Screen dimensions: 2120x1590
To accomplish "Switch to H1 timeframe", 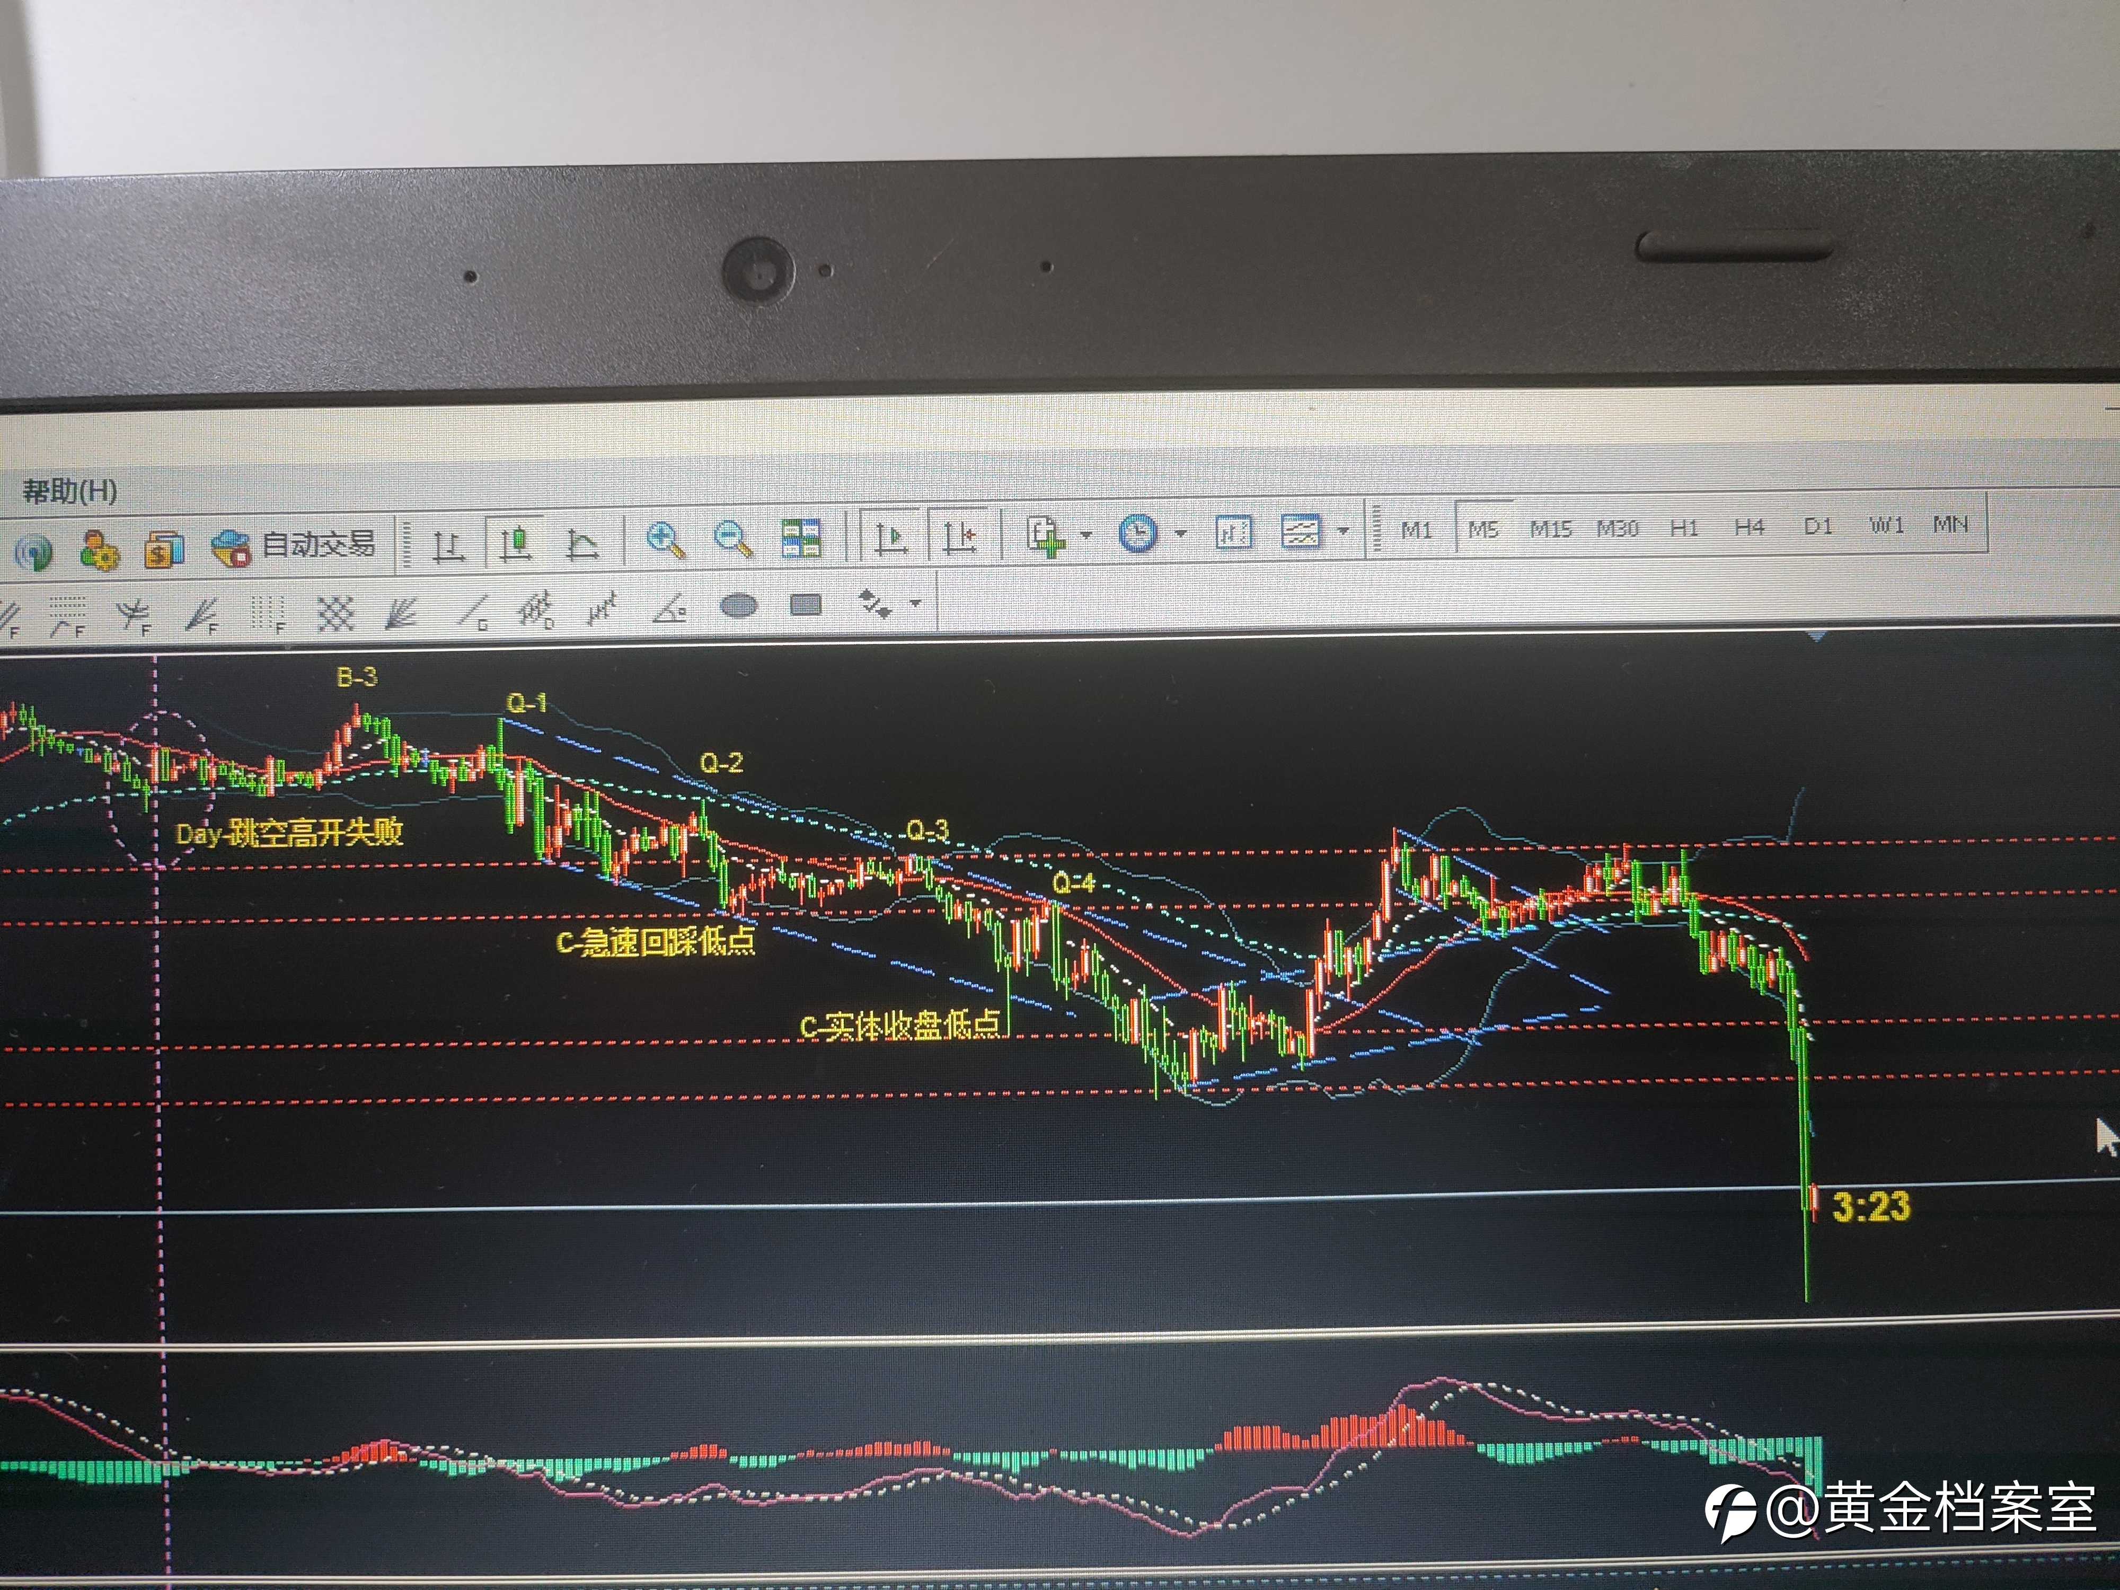I will coord(1684,527).
